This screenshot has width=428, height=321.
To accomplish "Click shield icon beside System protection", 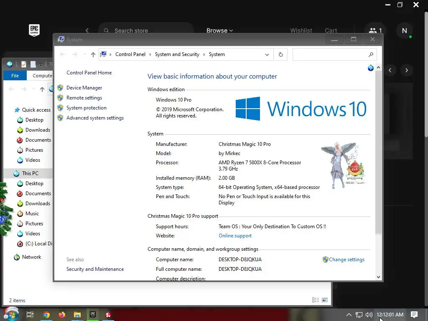I will [60, 108].
